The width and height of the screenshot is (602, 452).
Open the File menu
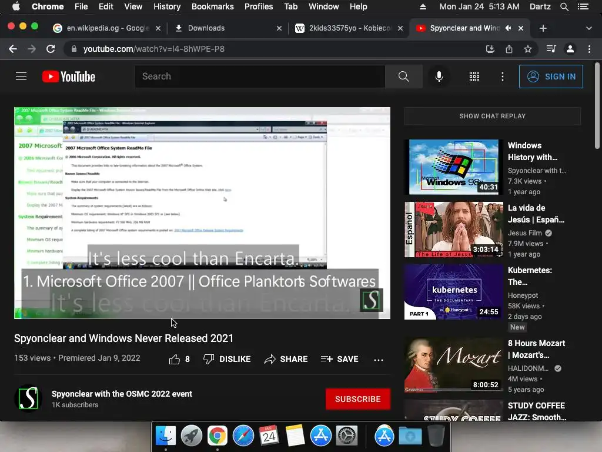(81, 6)
